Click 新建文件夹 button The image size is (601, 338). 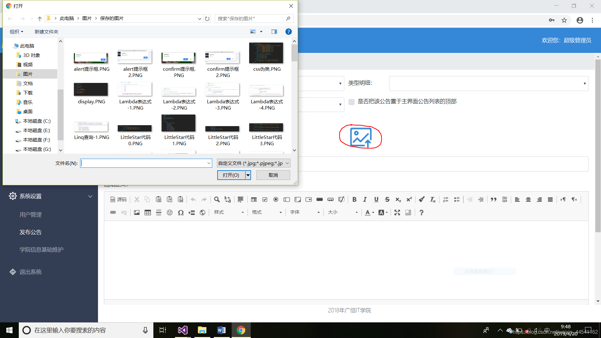(x=46, y=32)
